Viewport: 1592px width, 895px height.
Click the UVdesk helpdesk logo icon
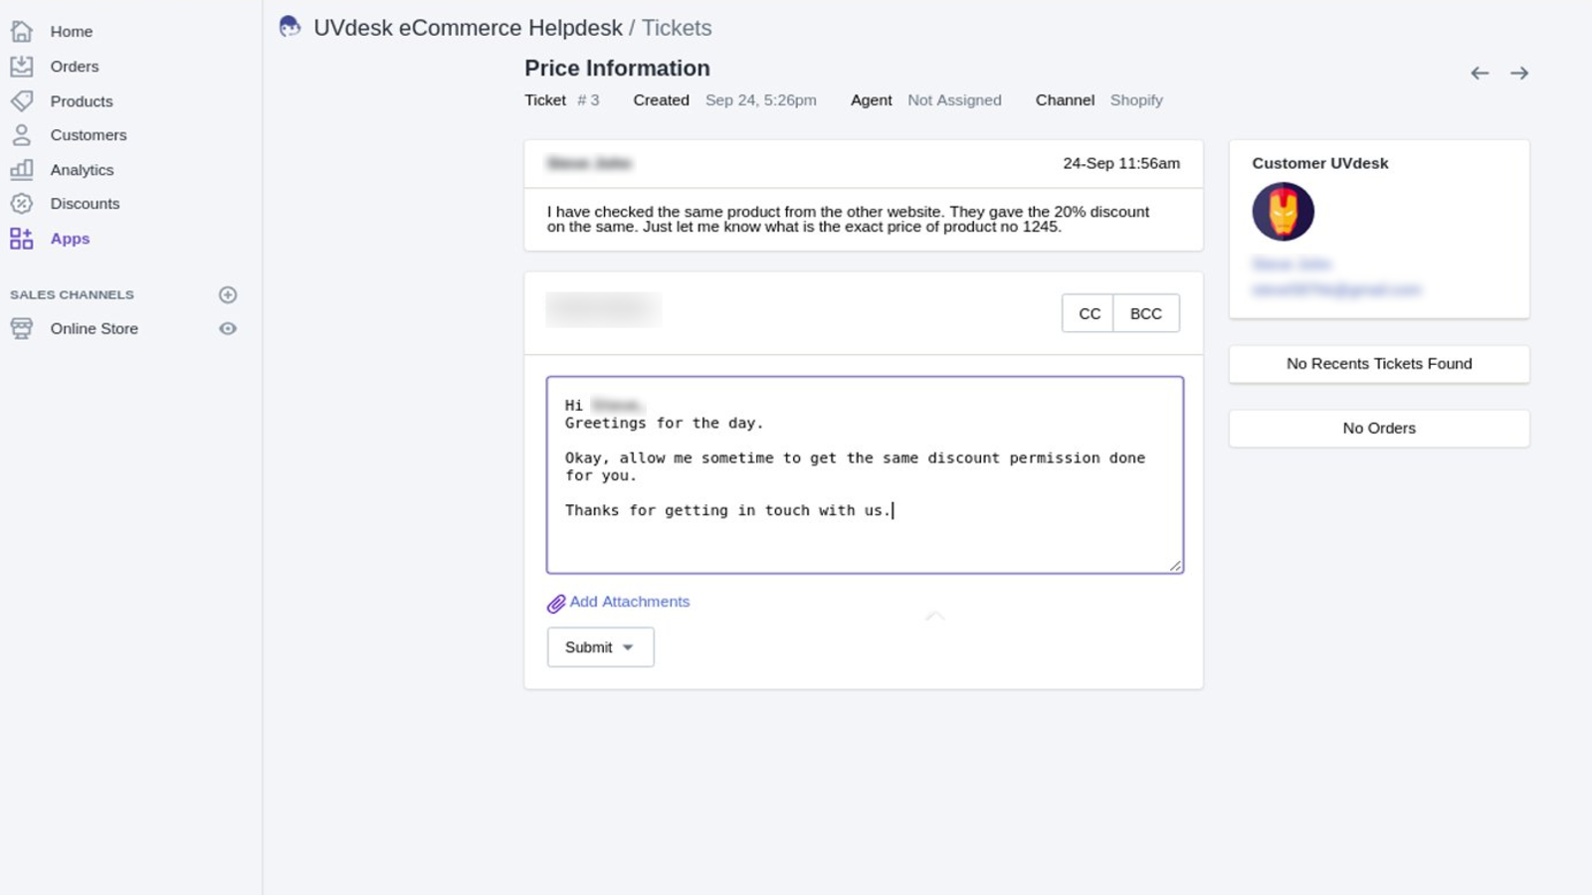click(x=290, y=26)
